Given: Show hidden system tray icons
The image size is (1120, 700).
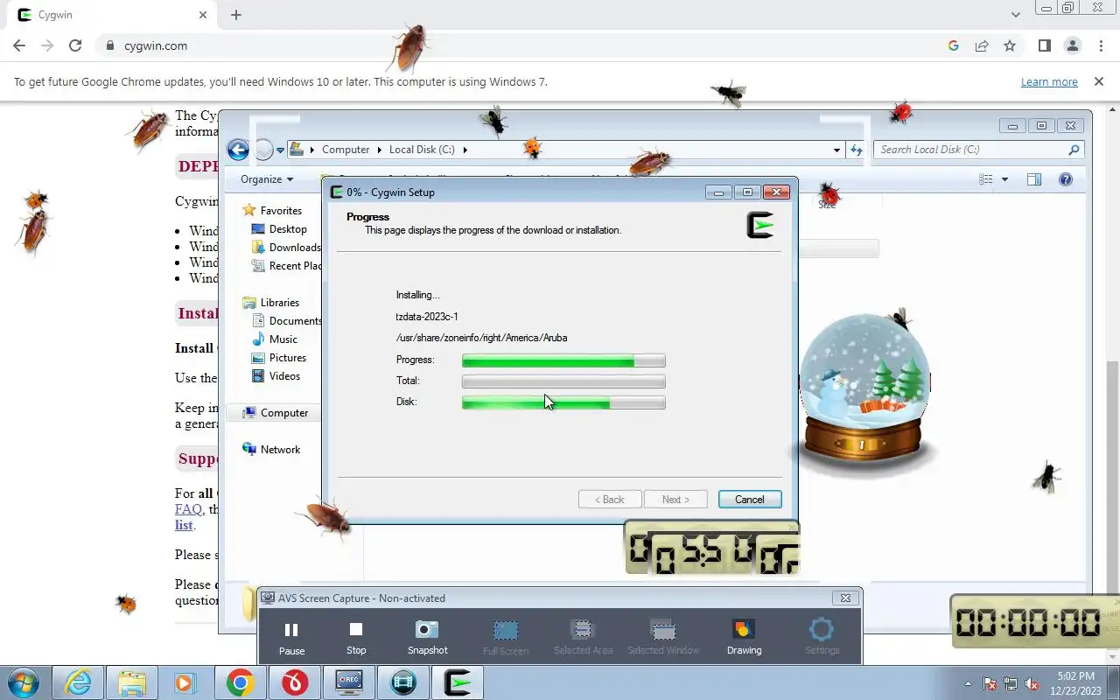Looking at the screenshot, I should pos(968,683).
